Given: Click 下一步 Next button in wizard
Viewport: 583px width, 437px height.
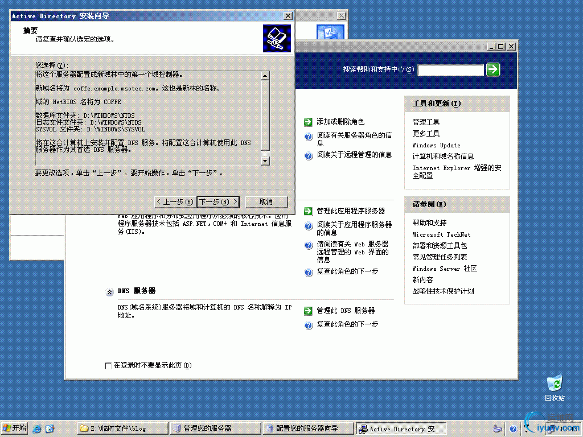Looking at the screenshot, I should (218, 202).
